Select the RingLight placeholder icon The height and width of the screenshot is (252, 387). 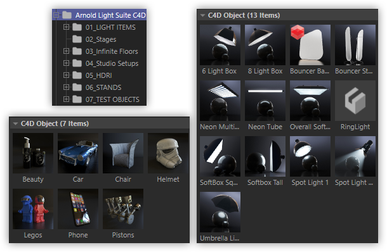point(355,101)
